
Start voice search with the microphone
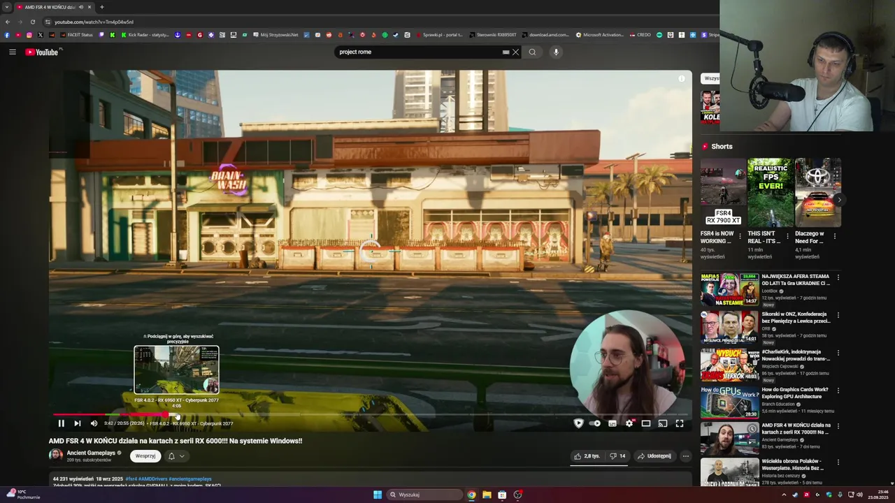556,52
